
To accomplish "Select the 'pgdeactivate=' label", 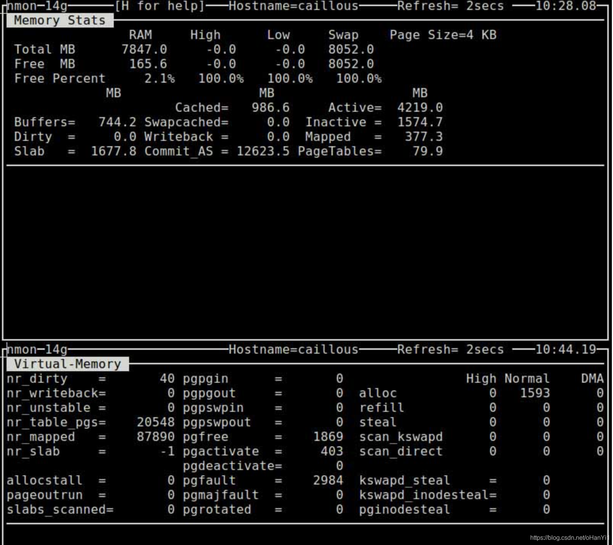I will pyautogui.click(x=232, y=466).
